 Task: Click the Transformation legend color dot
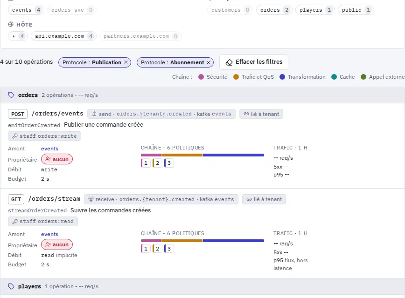282,77
